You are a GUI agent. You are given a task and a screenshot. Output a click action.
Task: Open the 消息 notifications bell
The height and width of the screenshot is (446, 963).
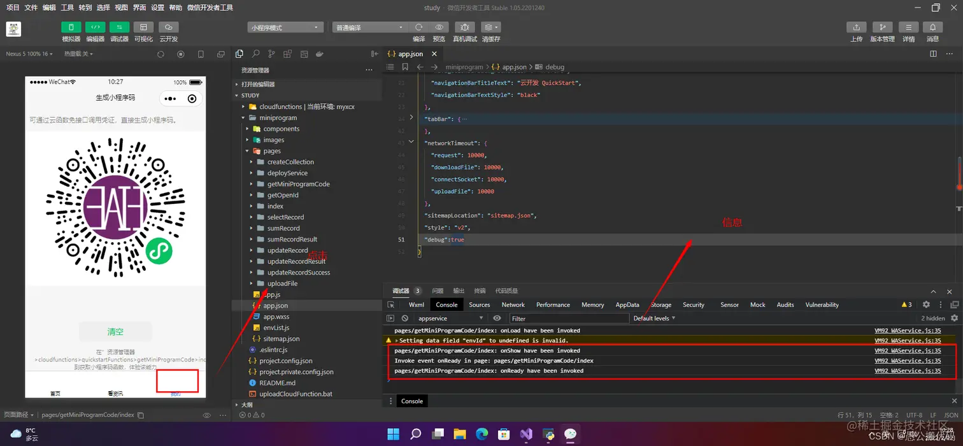[x=932, y=27]
